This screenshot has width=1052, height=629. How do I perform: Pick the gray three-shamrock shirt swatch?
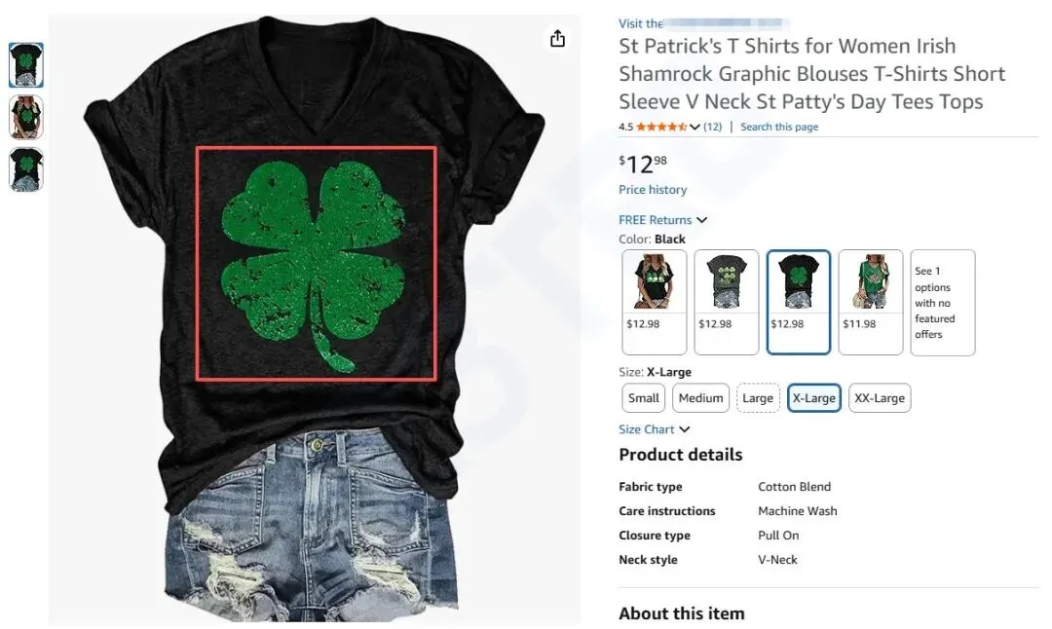[x=726, y=302]
